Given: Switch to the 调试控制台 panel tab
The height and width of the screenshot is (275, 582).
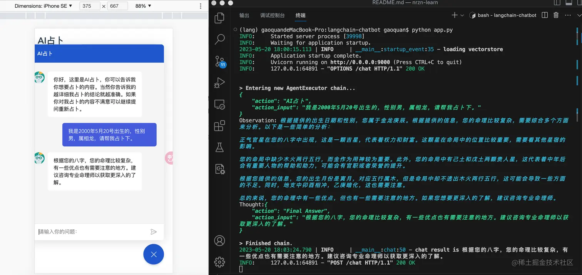Looking at the screenshot, I should point(272,15).
